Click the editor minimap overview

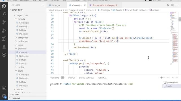[x=174, y=38]
